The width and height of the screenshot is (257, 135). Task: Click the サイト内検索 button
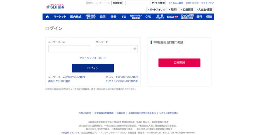click(x=158, y=3)
